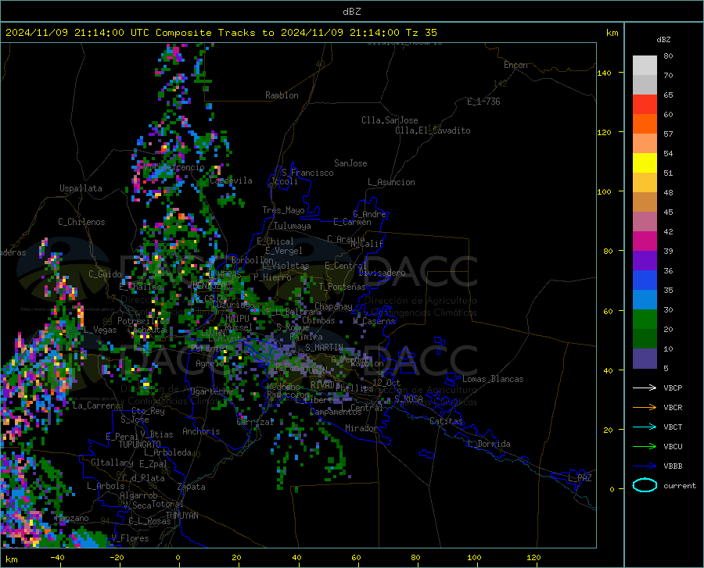The height and width of the screenshot is (568, 704).
Task: Click the white VBCP arrow legend icon
Action: tap(645, 388)
